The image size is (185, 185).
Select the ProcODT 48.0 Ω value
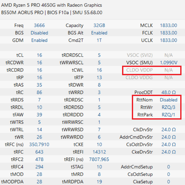(168, 92)
